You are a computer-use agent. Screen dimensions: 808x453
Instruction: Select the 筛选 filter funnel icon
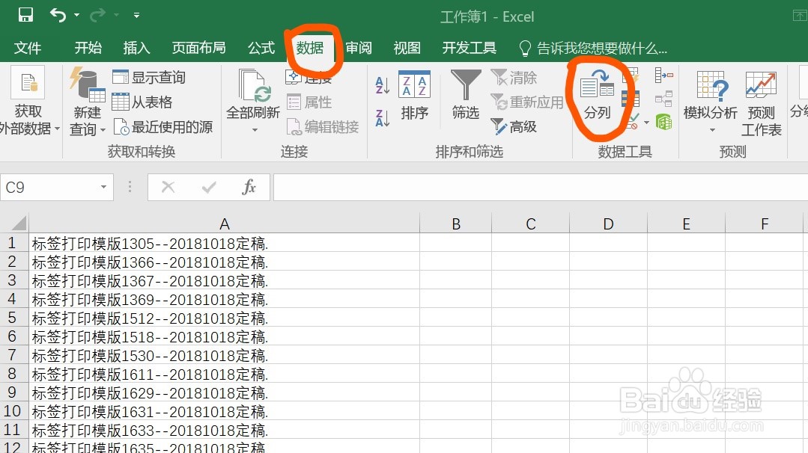(x=465, y=97)
